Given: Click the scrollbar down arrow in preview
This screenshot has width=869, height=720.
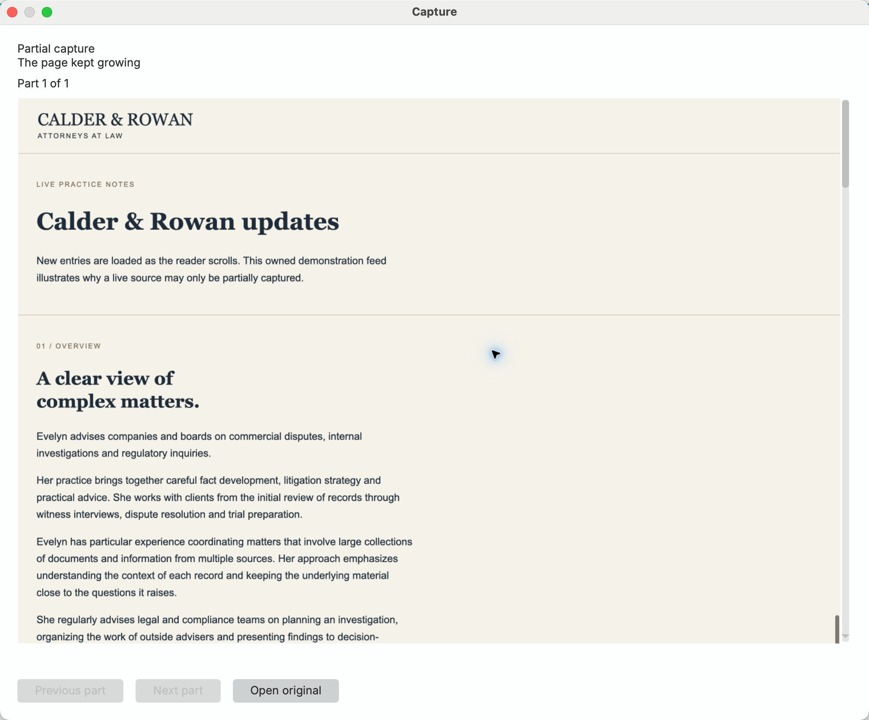Looking at the screenshot, I should pos(845,637).
